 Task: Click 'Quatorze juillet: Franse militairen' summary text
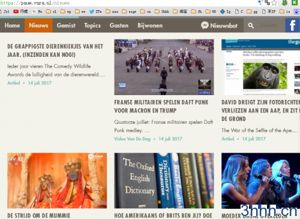pos(164,126)
